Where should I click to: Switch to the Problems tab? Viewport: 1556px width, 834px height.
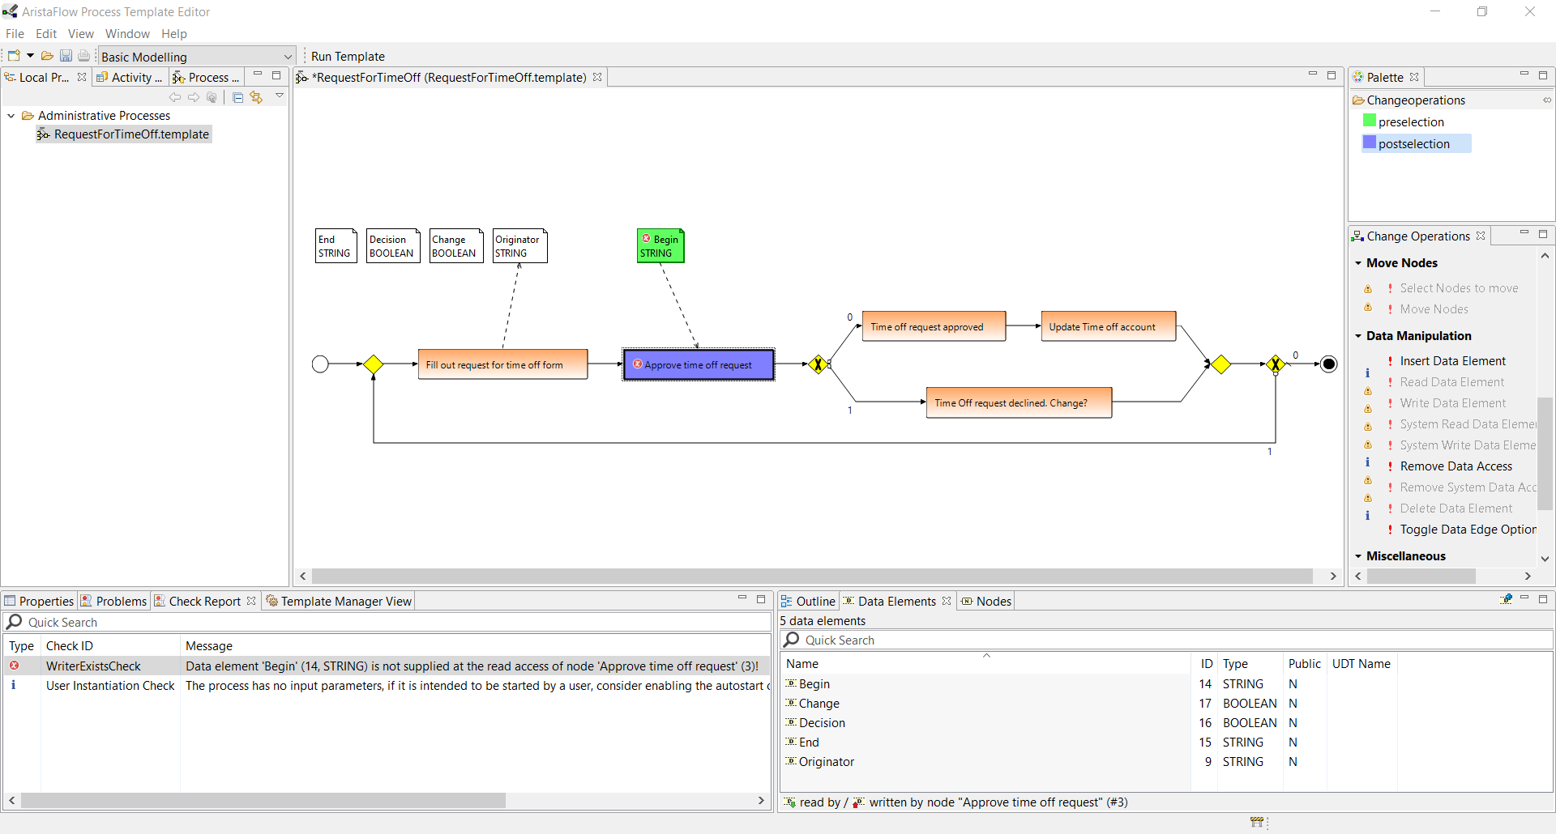coord(120,601)
